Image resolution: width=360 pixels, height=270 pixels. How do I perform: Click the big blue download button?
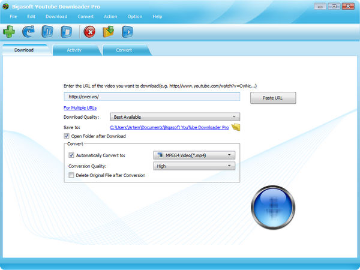[273, 208]
